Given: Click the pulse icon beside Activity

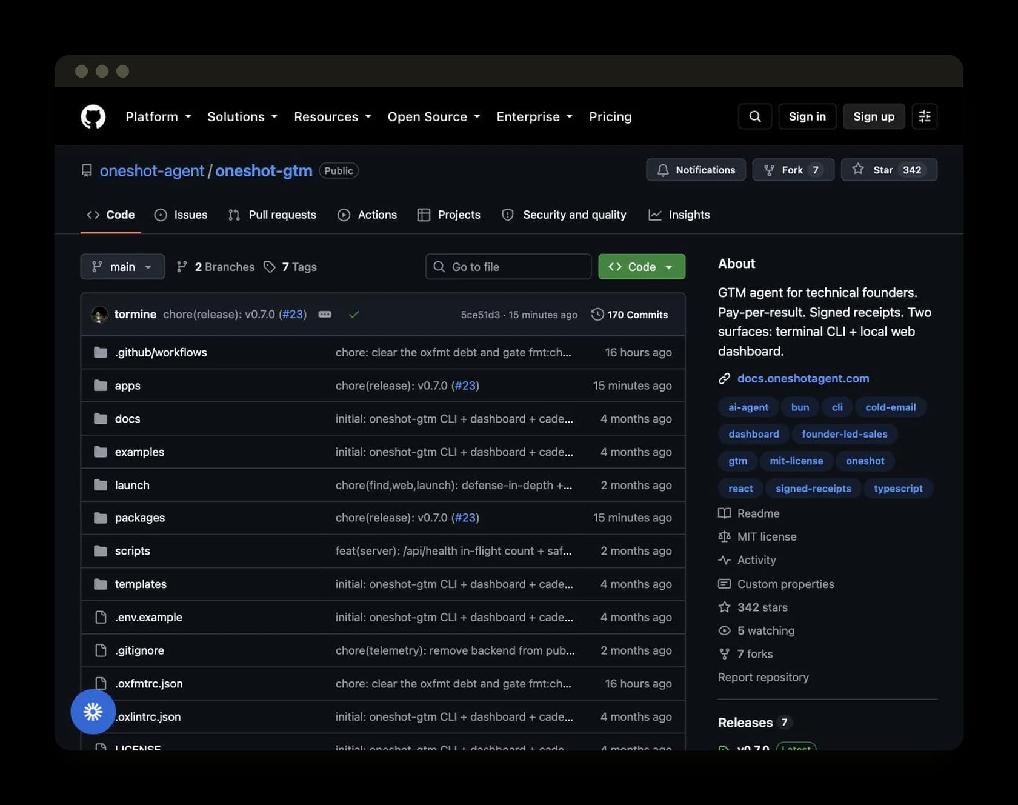Looking at the screenshot, I should coord(724,560).
